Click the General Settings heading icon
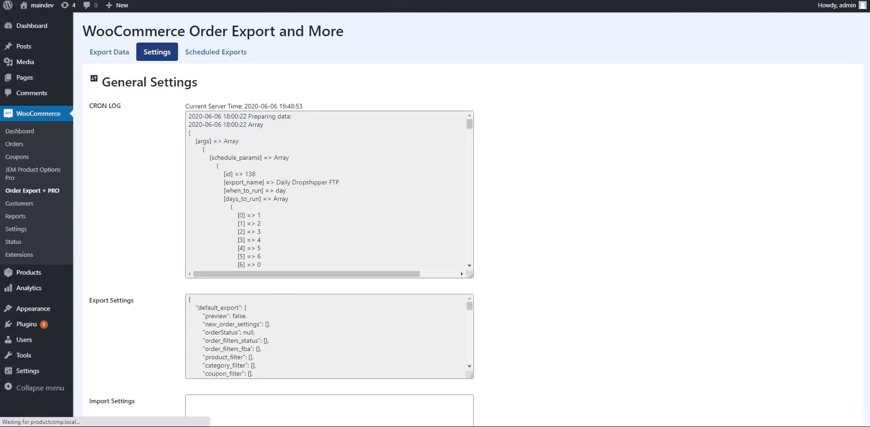 pyautogui.click(x=94, y=78)
